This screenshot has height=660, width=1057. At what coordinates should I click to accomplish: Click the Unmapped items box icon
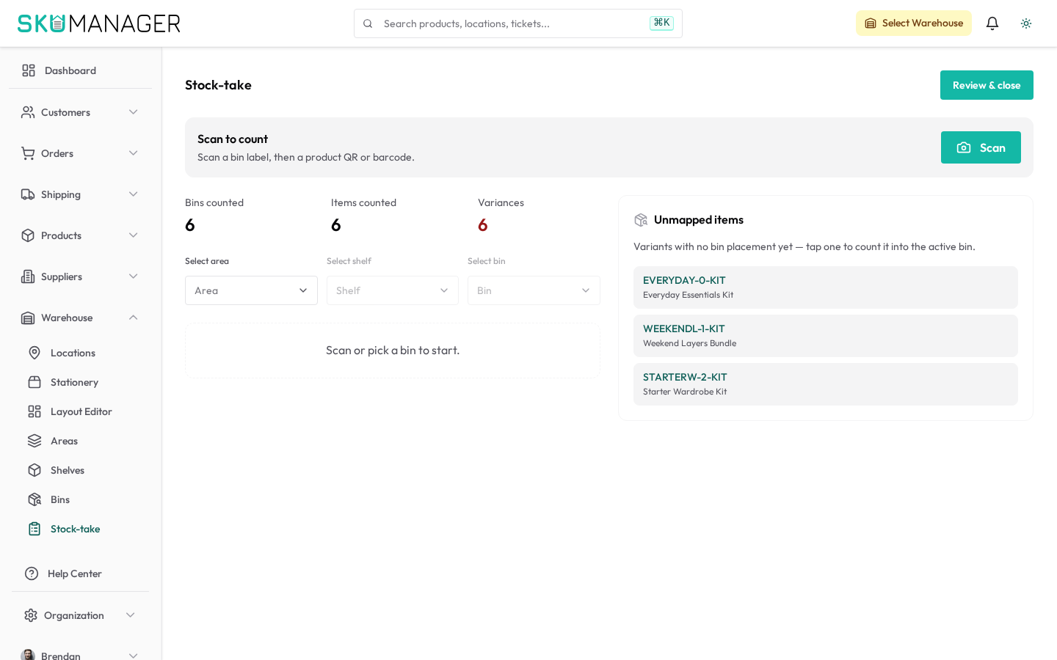click(x=641, y=220)
